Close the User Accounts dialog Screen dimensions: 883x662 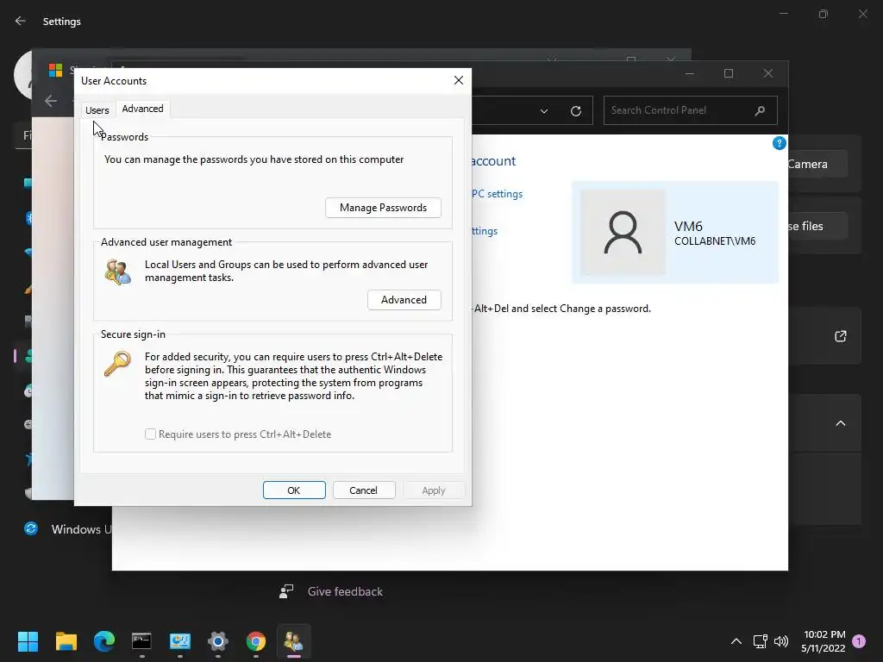pyautogui.click(x=459, y=80)
